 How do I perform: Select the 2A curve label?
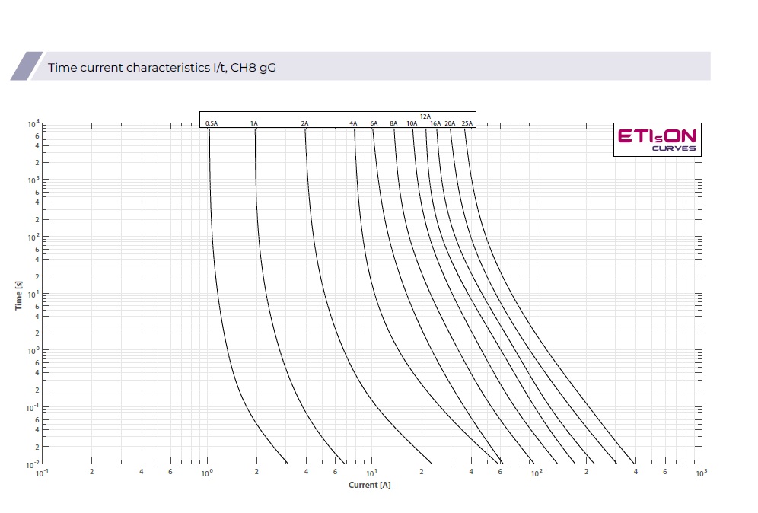click(x=304, y=123)
